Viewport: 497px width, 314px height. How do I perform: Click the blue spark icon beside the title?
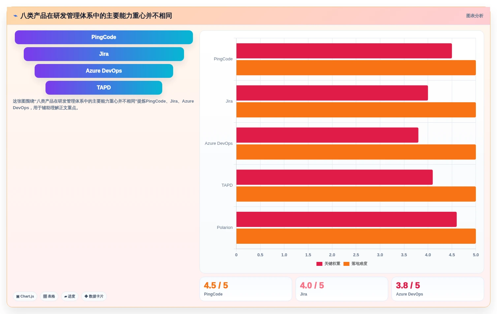(16, 16)
